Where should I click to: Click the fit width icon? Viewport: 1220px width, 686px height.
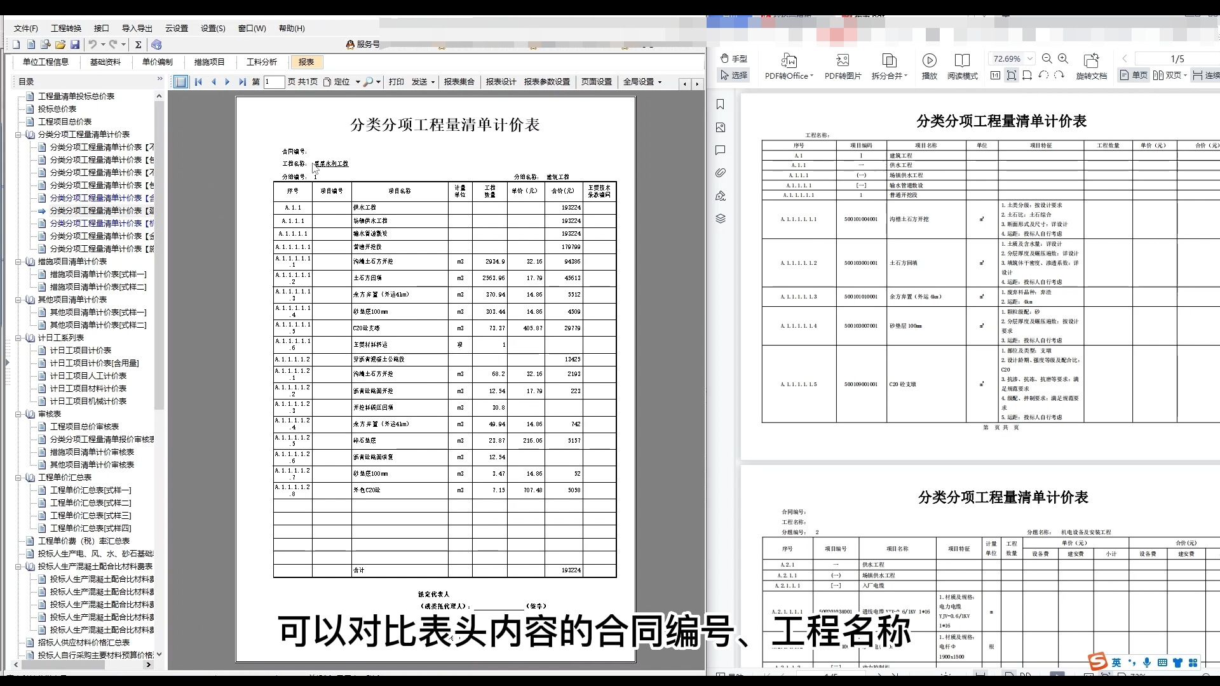[x=1027, y=75]
